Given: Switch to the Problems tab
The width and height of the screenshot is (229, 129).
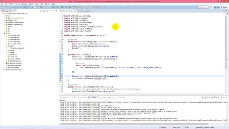Looking at the screenshot, I should click(64, 97).
